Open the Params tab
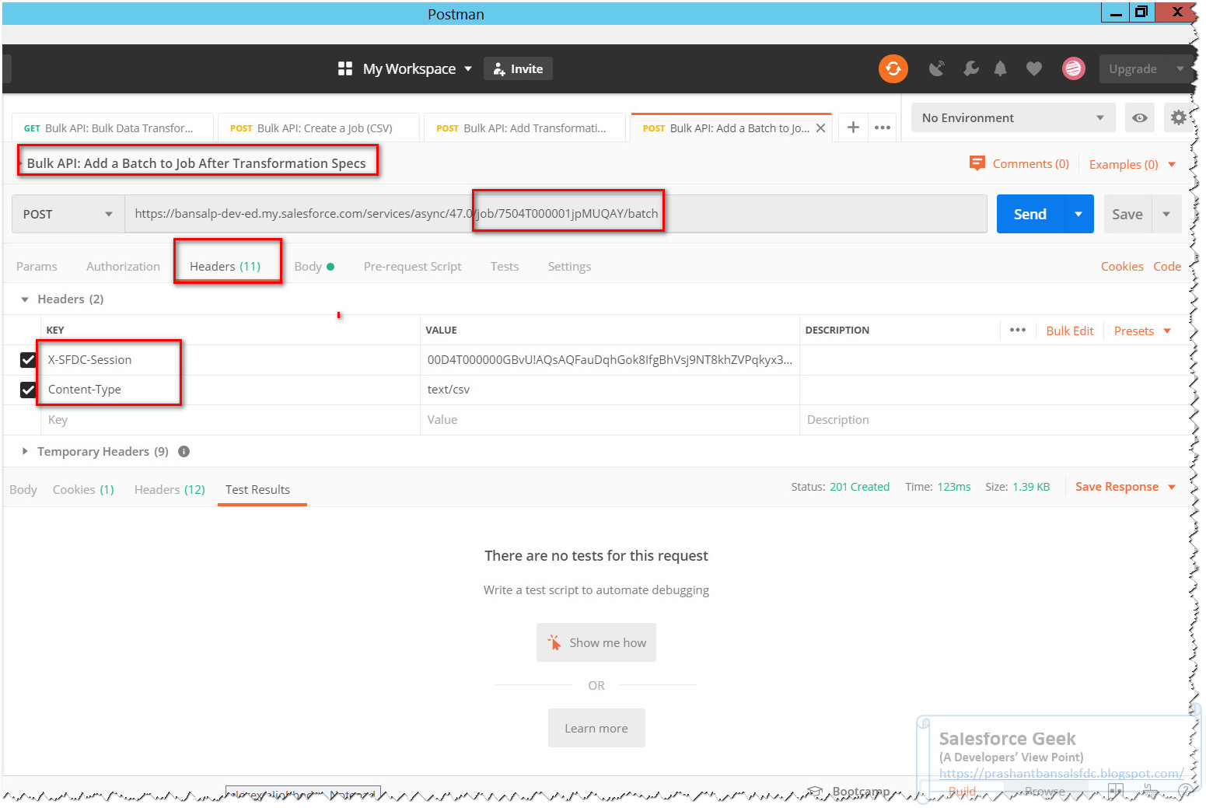 point(37,266)
